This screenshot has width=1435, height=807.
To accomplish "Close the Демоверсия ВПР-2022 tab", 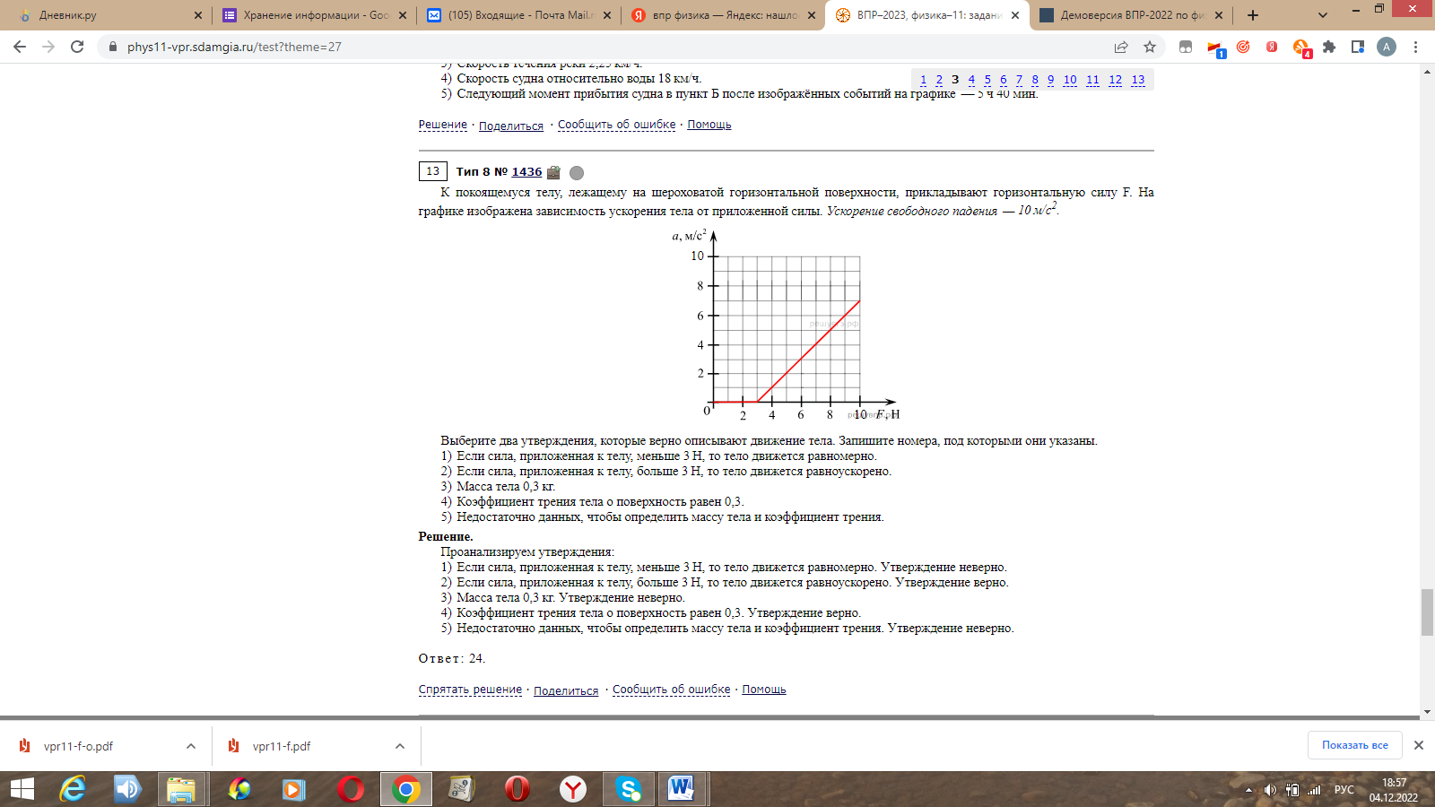I will 1219,15.
